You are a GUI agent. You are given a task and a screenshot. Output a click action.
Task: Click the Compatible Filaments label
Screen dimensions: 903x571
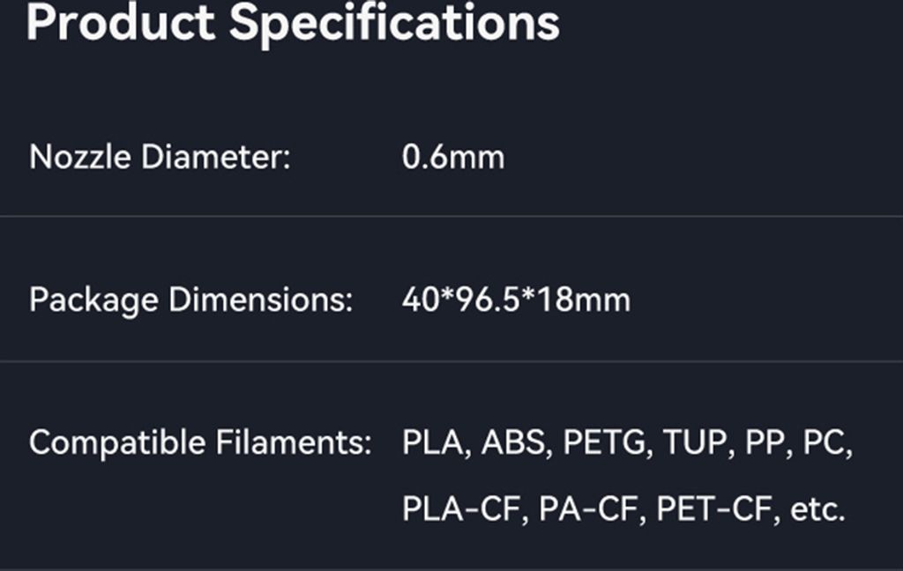click(x=200, y=441)
